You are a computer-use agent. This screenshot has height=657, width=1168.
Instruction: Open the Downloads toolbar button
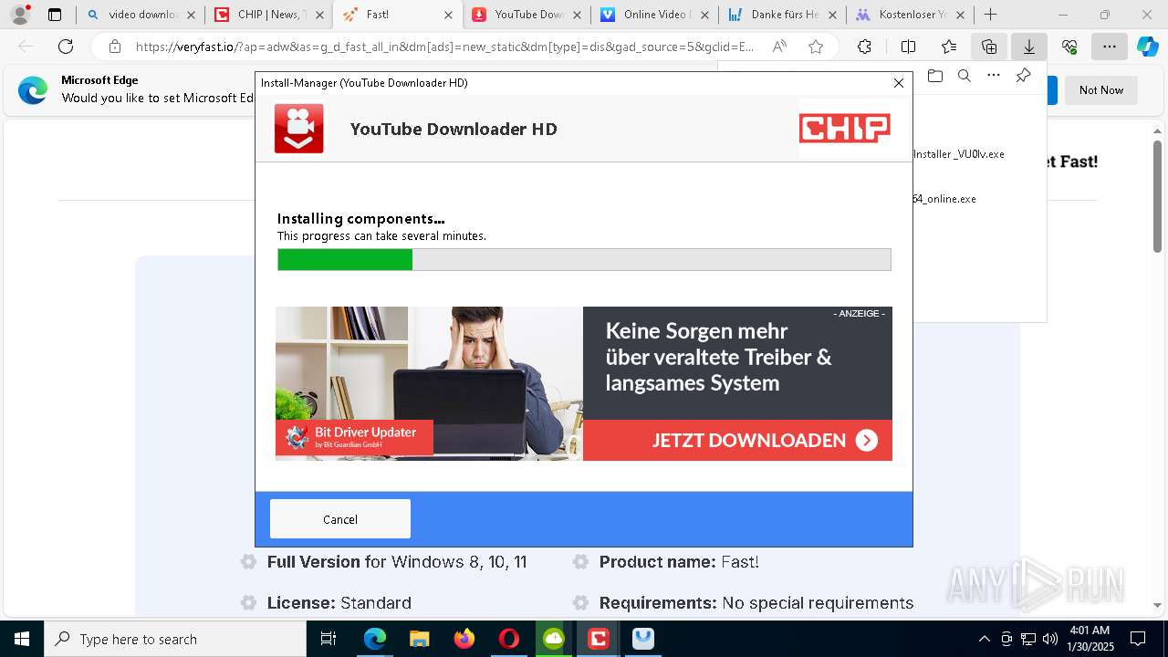point(1029,47)
